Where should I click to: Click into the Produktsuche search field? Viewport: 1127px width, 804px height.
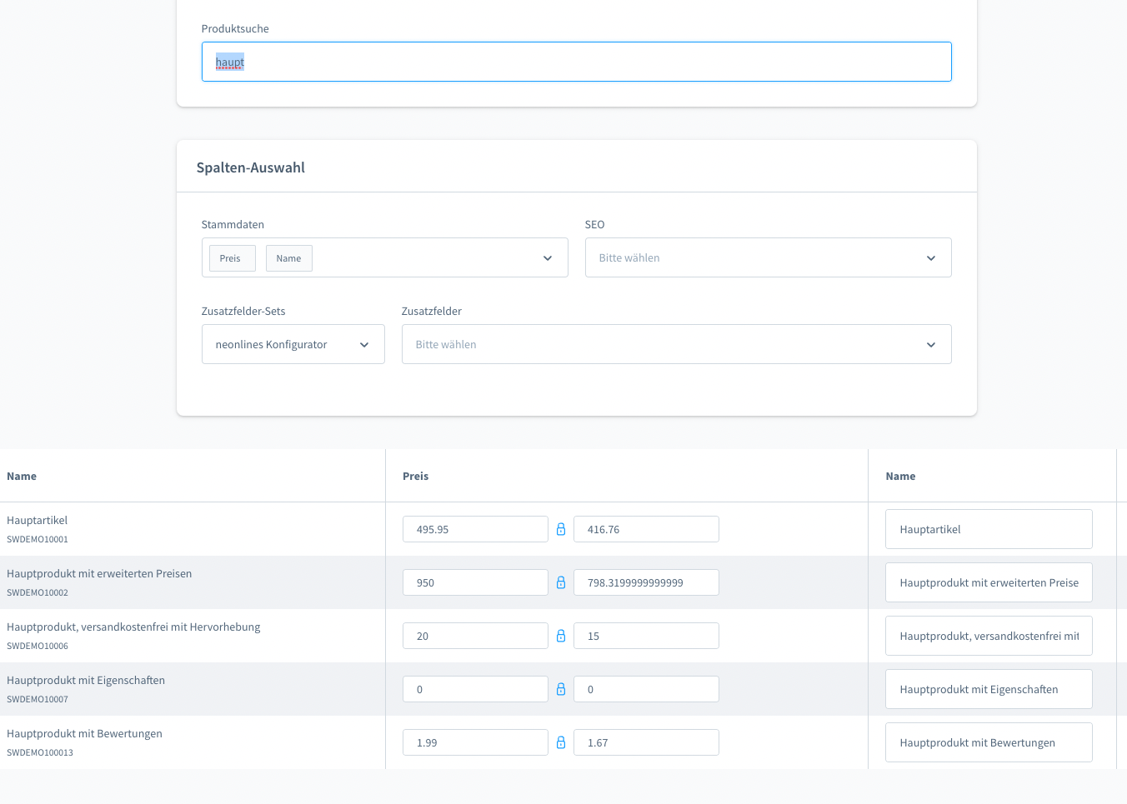click(x=576, y=62)
